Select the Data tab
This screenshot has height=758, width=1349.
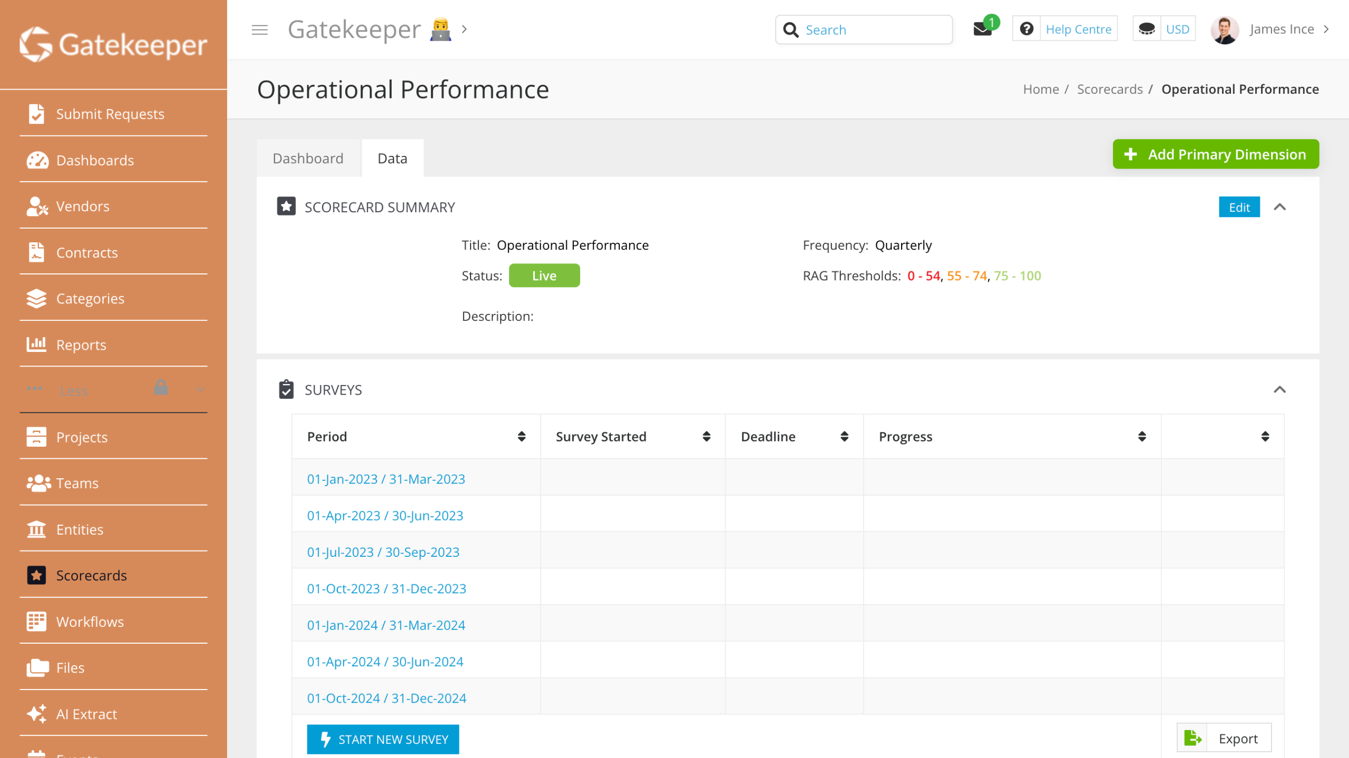(x=392, y=158)
